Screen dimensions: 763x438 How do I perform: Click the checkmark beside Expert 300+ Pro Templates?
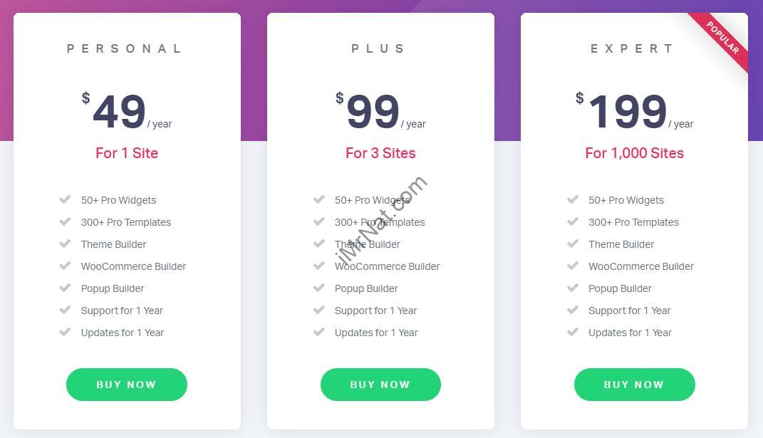[573, 222]
